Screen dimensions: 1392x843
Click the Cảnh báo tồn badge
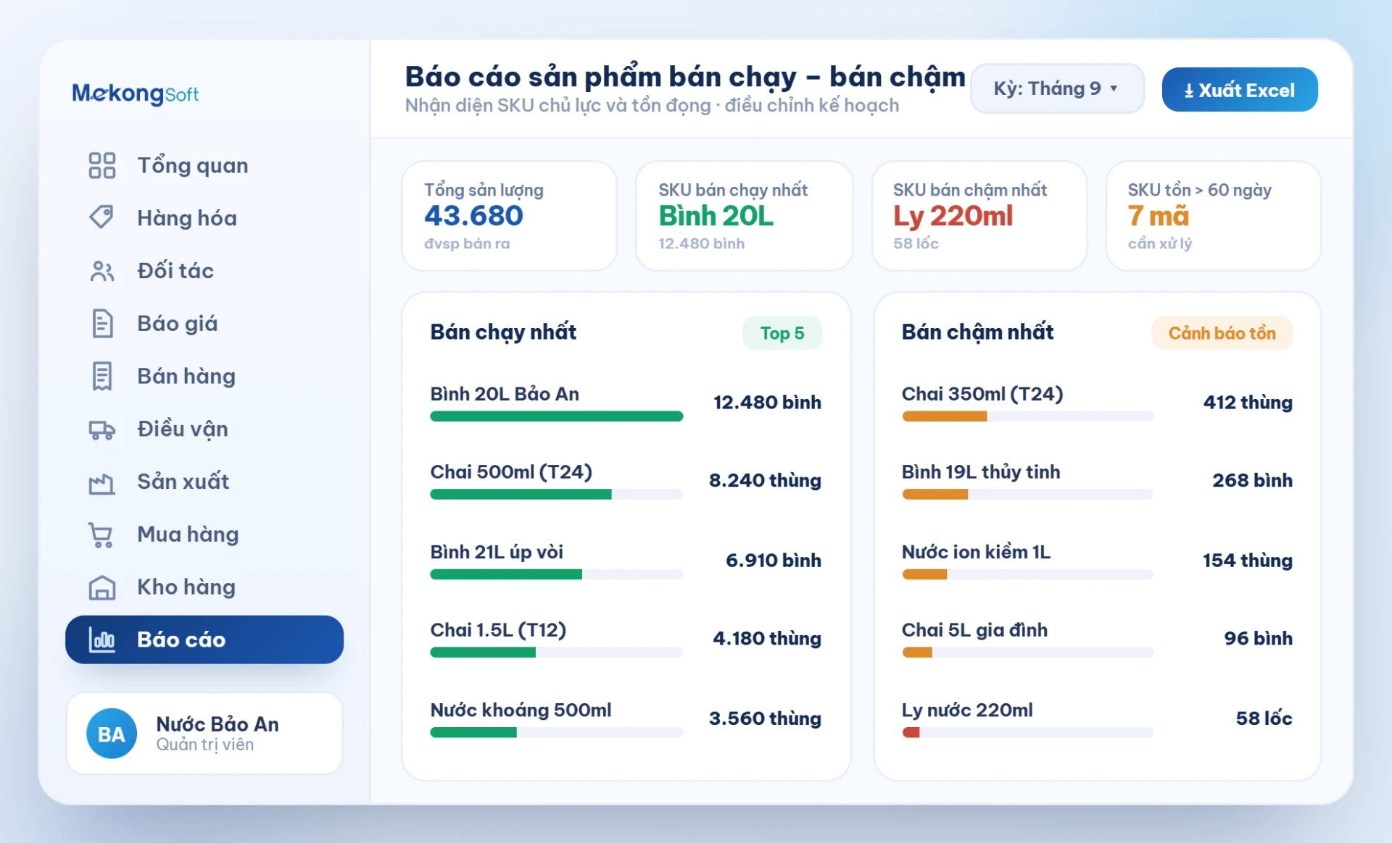1222,333
